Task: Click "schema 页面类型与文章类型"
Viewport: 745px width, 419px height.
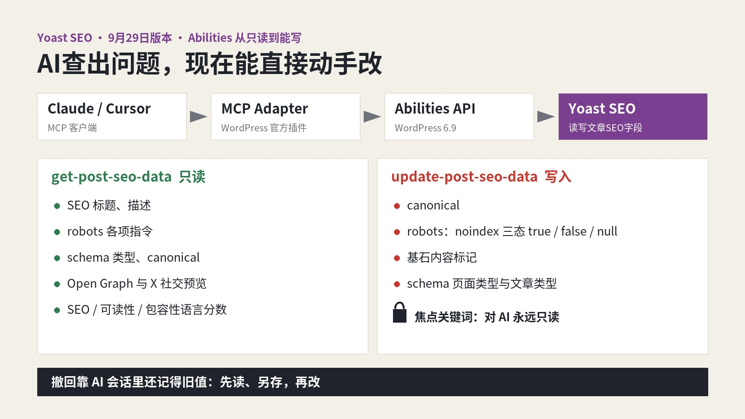Action: (482, 284)
